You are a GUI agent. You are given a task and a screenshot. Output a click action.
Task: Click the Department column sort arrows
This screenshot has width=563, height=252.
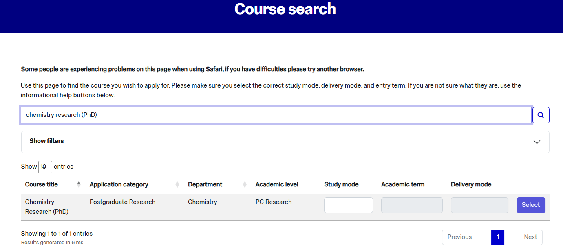(x=245, y=184)
